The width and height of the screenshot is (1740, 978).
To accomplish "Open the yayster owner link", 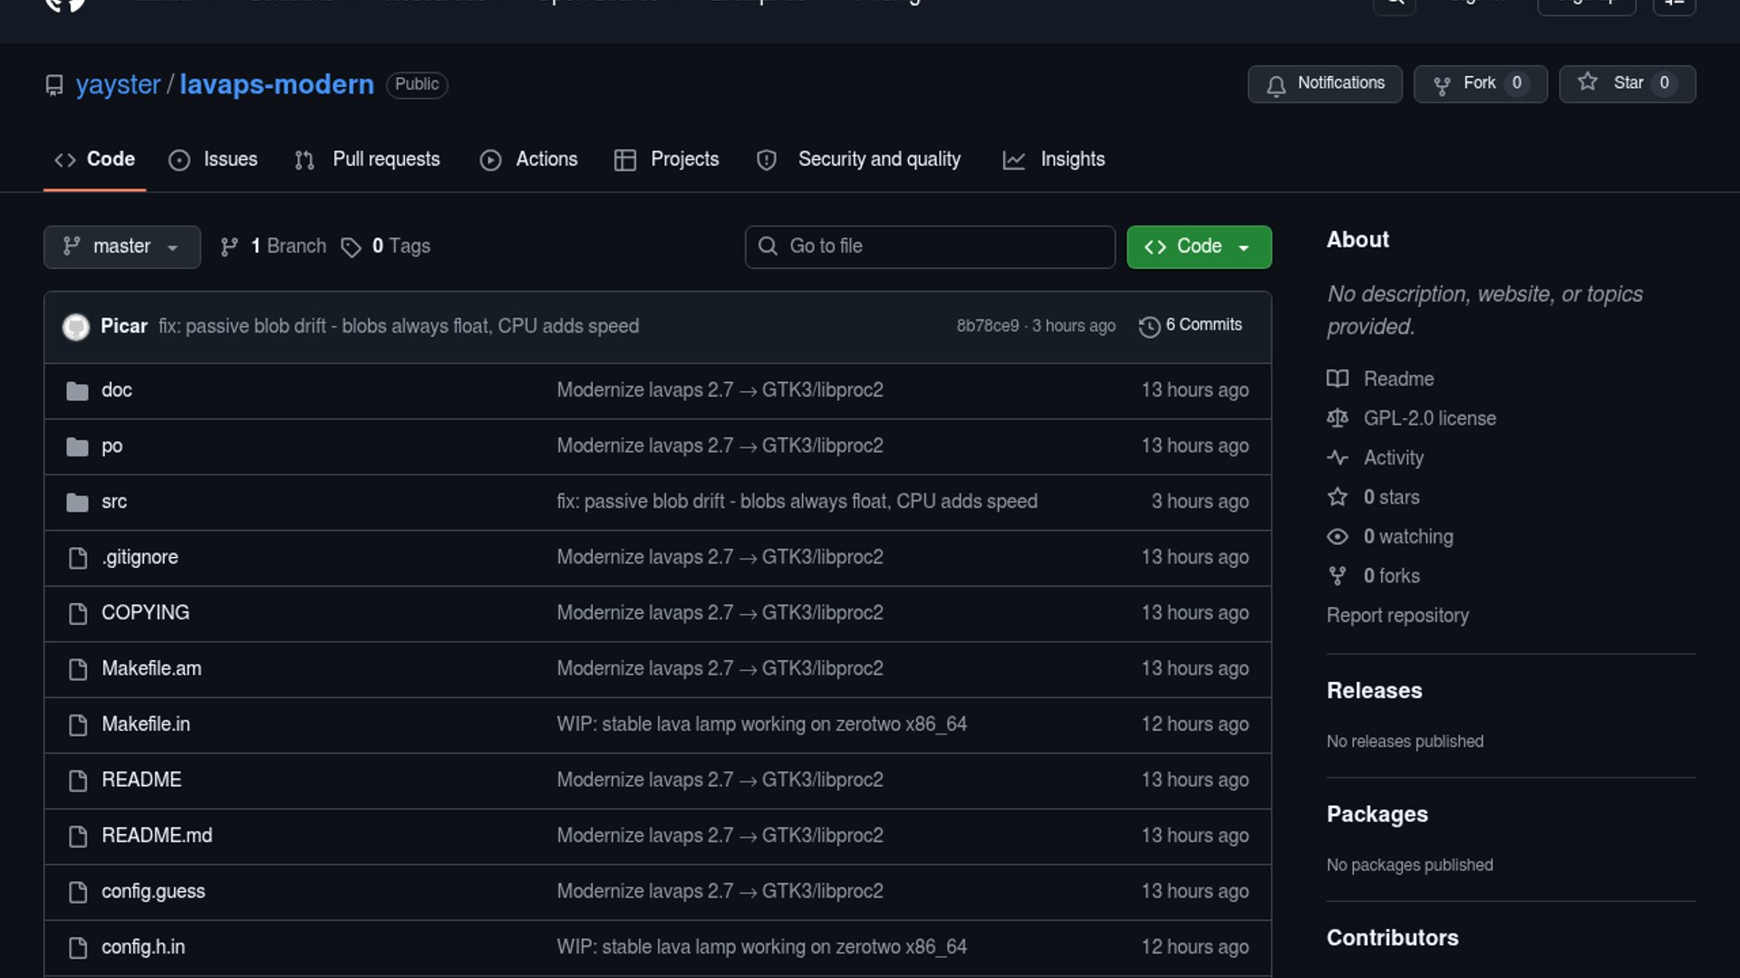I will (x=118, y=84).
